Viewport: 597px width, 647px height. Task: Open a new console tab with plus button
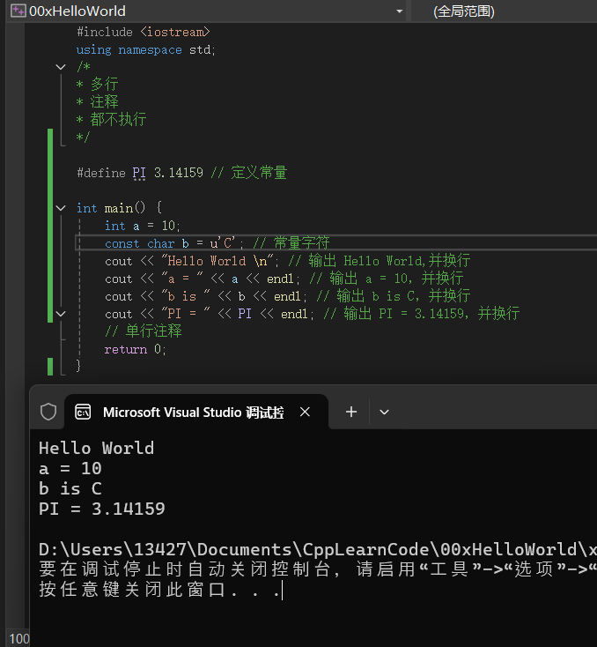[351, 412]
